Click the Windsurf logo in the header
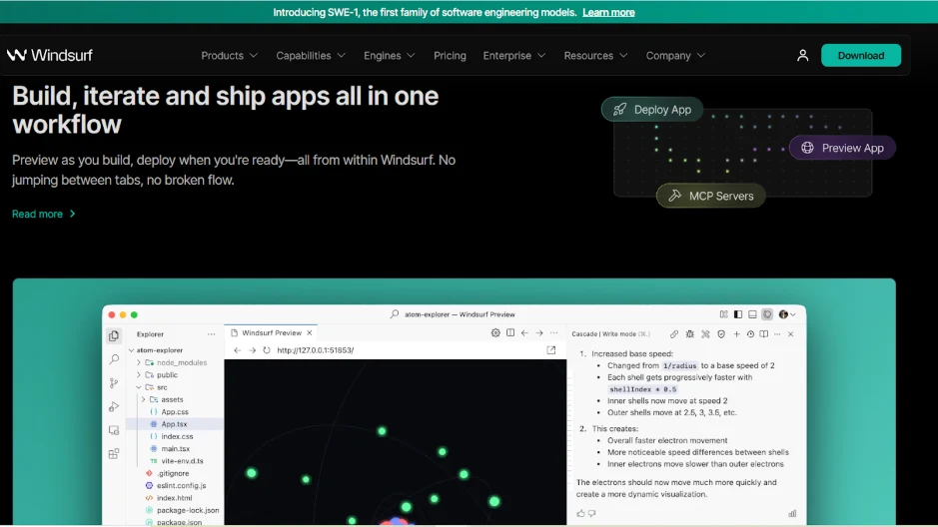This screenshot has height=527, width=938. coord(50,55)
